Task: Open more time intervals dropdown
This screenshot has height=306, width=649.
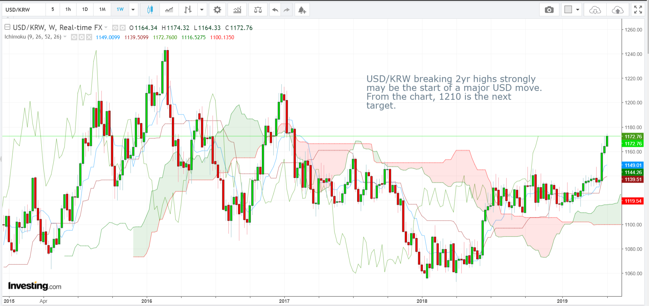Action: coord(133,10)
